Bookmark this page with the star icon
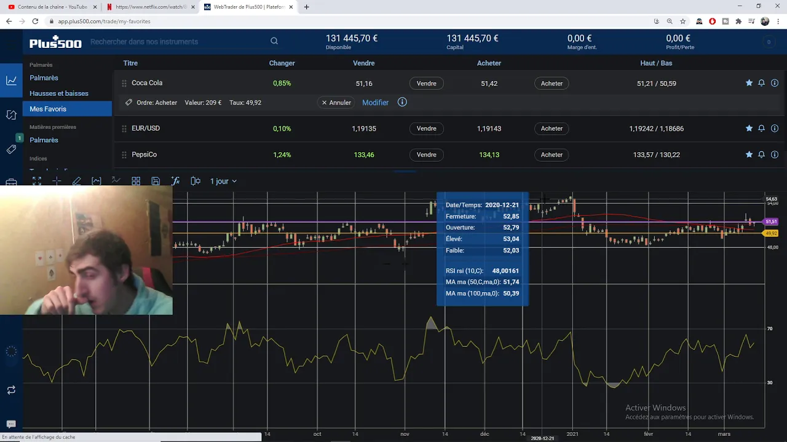Viewport: 787px width, 442px height. tap(683, 21)
